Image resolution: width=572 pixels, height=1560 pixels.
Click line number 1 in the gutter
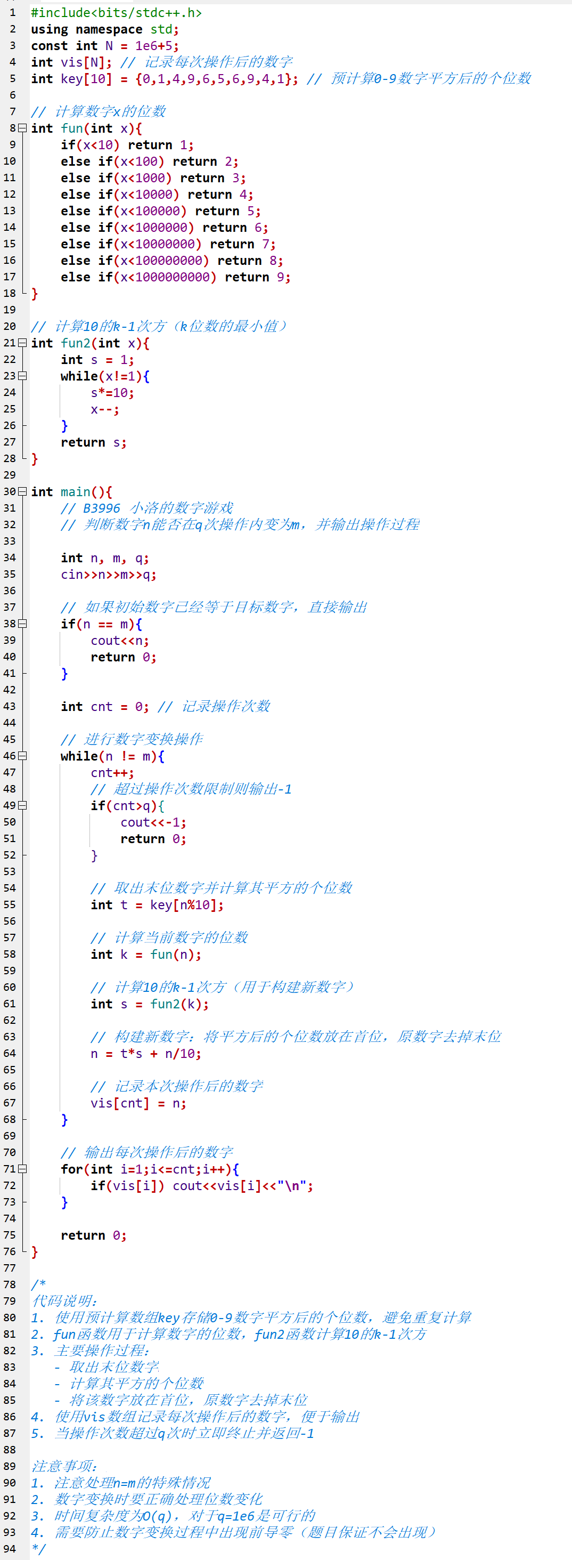[13, 13]
